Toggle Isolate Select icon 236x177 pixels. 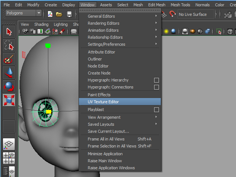coord(219,31)
